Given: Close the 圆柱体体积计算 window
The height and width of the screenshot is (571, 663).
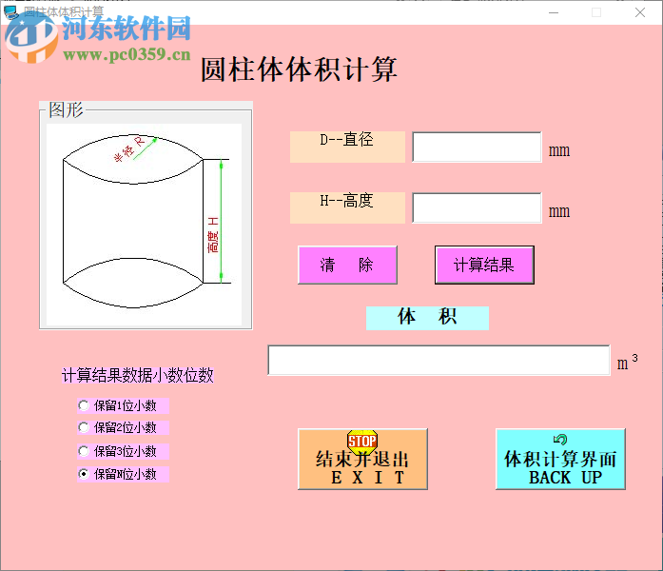Looking at the screenshot, I should (x=640, y=12).
